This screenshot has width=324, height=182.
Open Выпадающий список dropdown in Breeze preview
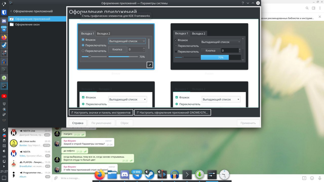[x=127, y=41]
